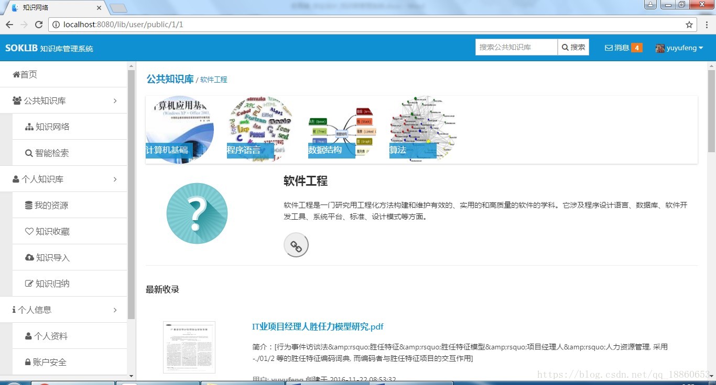Open 智能检索 menu item
This screenshot has height=385, width=716.
pos(70,153)
